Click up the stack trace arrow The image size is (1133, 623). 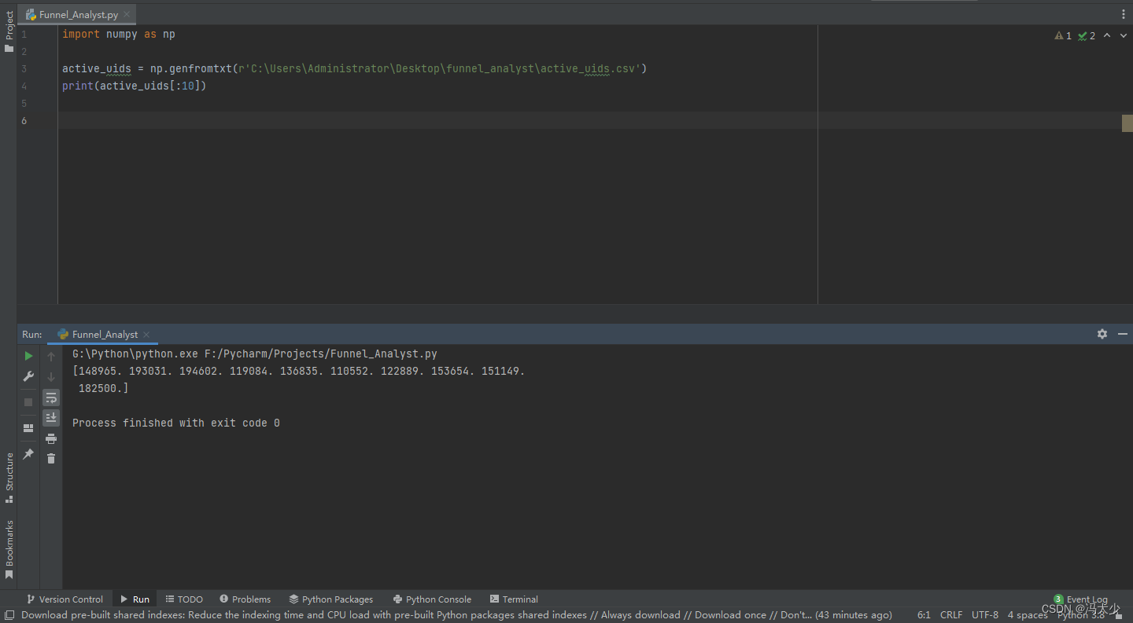(51, 356)
